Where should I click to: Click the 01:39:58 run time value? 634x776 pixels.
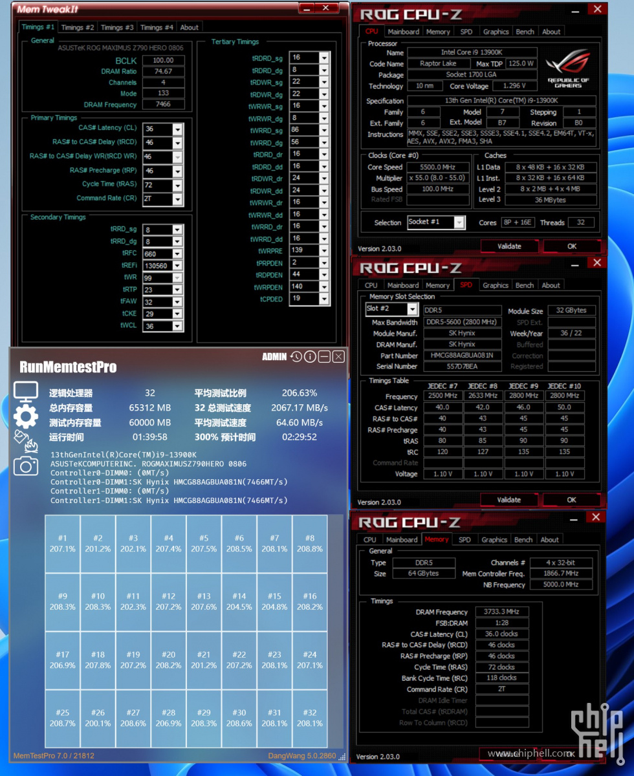pos(150,437)
